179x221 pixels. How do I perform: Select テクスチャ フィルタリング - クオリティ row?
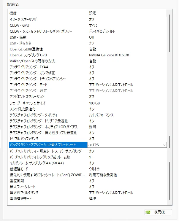(x=88, y=115)
